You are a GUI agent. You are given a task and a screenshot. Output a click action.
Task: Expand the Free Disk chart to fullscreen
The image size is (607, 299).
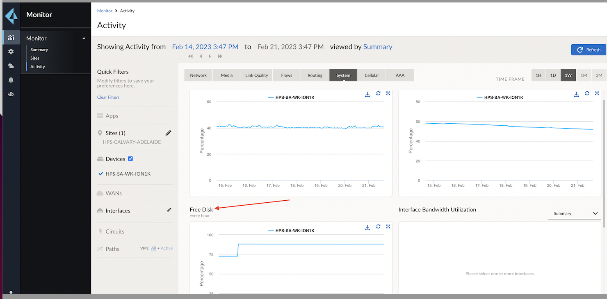click(x=388, y=227)
